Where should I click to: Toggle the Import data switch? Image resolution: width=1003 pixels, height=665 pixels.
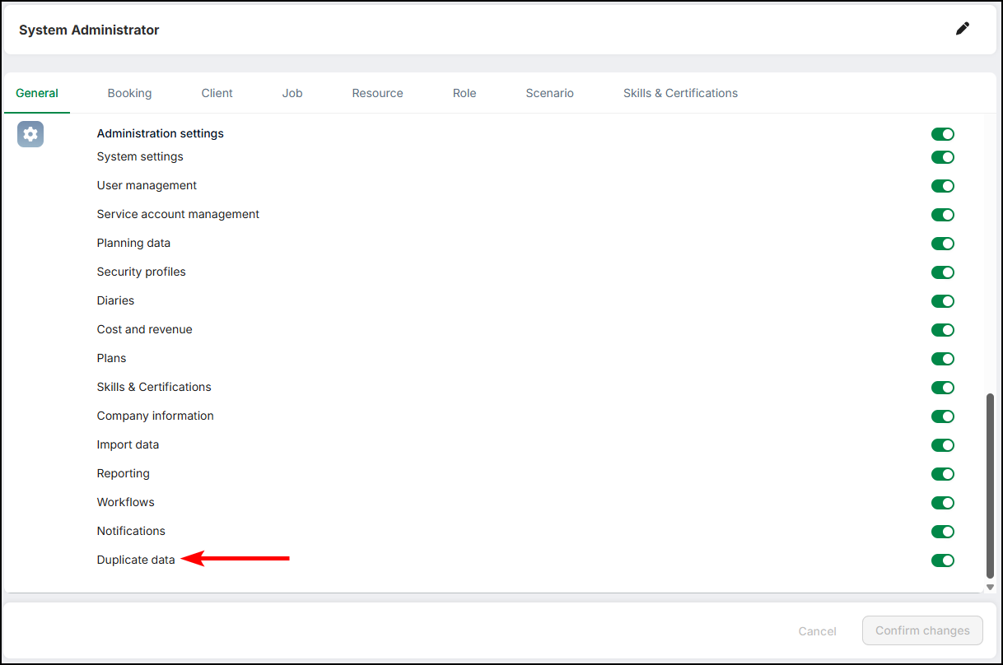click(x=942, y=445)
